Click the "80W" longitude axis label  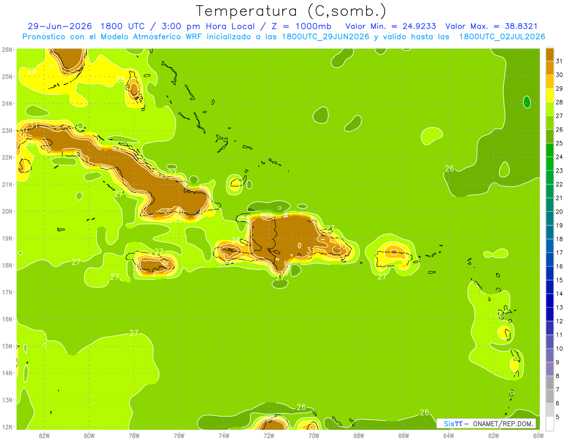[x=89, y=435]
